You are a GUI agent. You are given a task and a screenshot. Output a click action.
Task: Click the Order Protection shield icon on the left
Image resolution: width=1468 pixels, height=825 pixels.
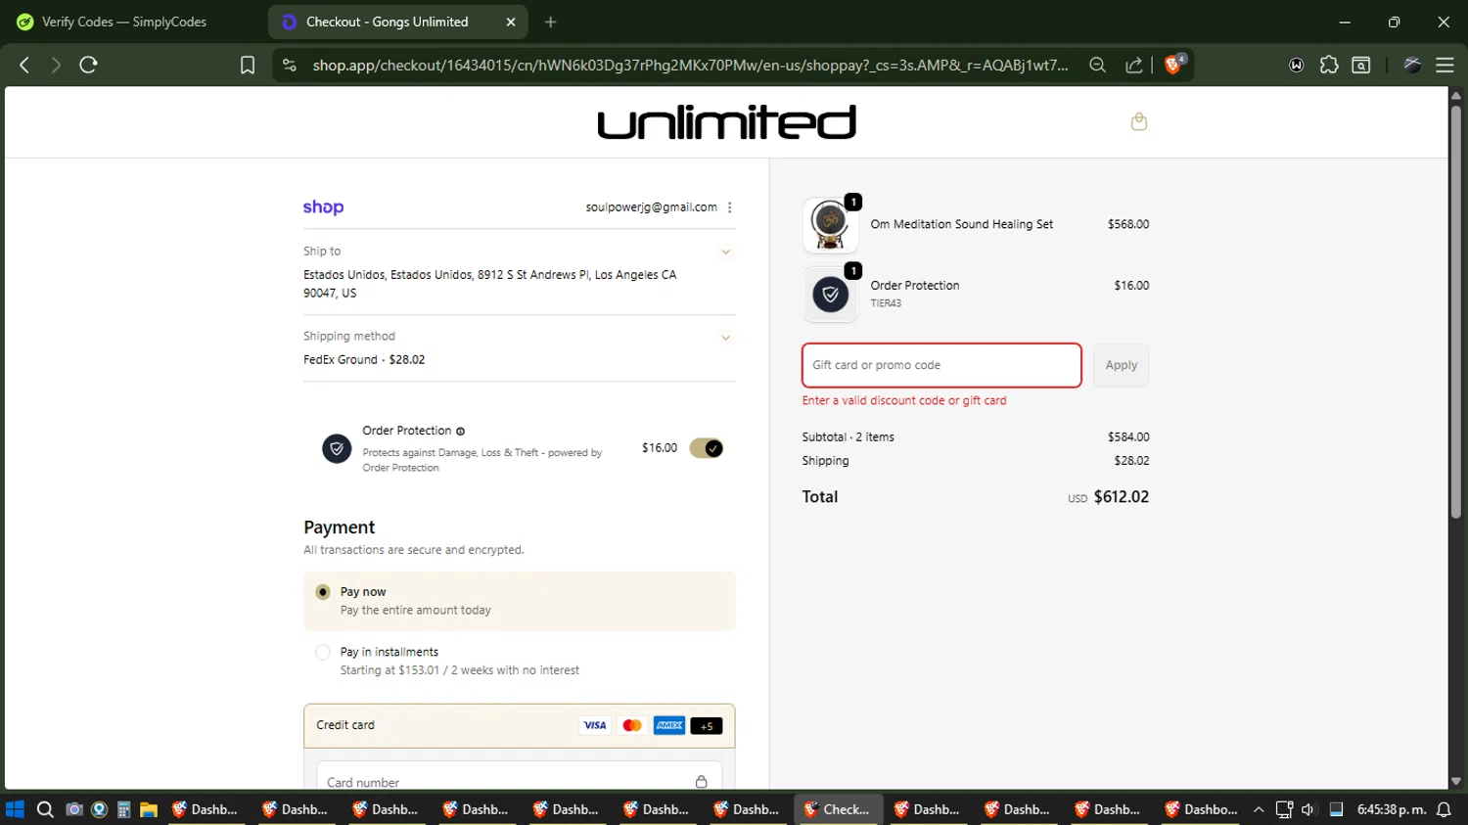pyautogui.click(x=337, y=448)
